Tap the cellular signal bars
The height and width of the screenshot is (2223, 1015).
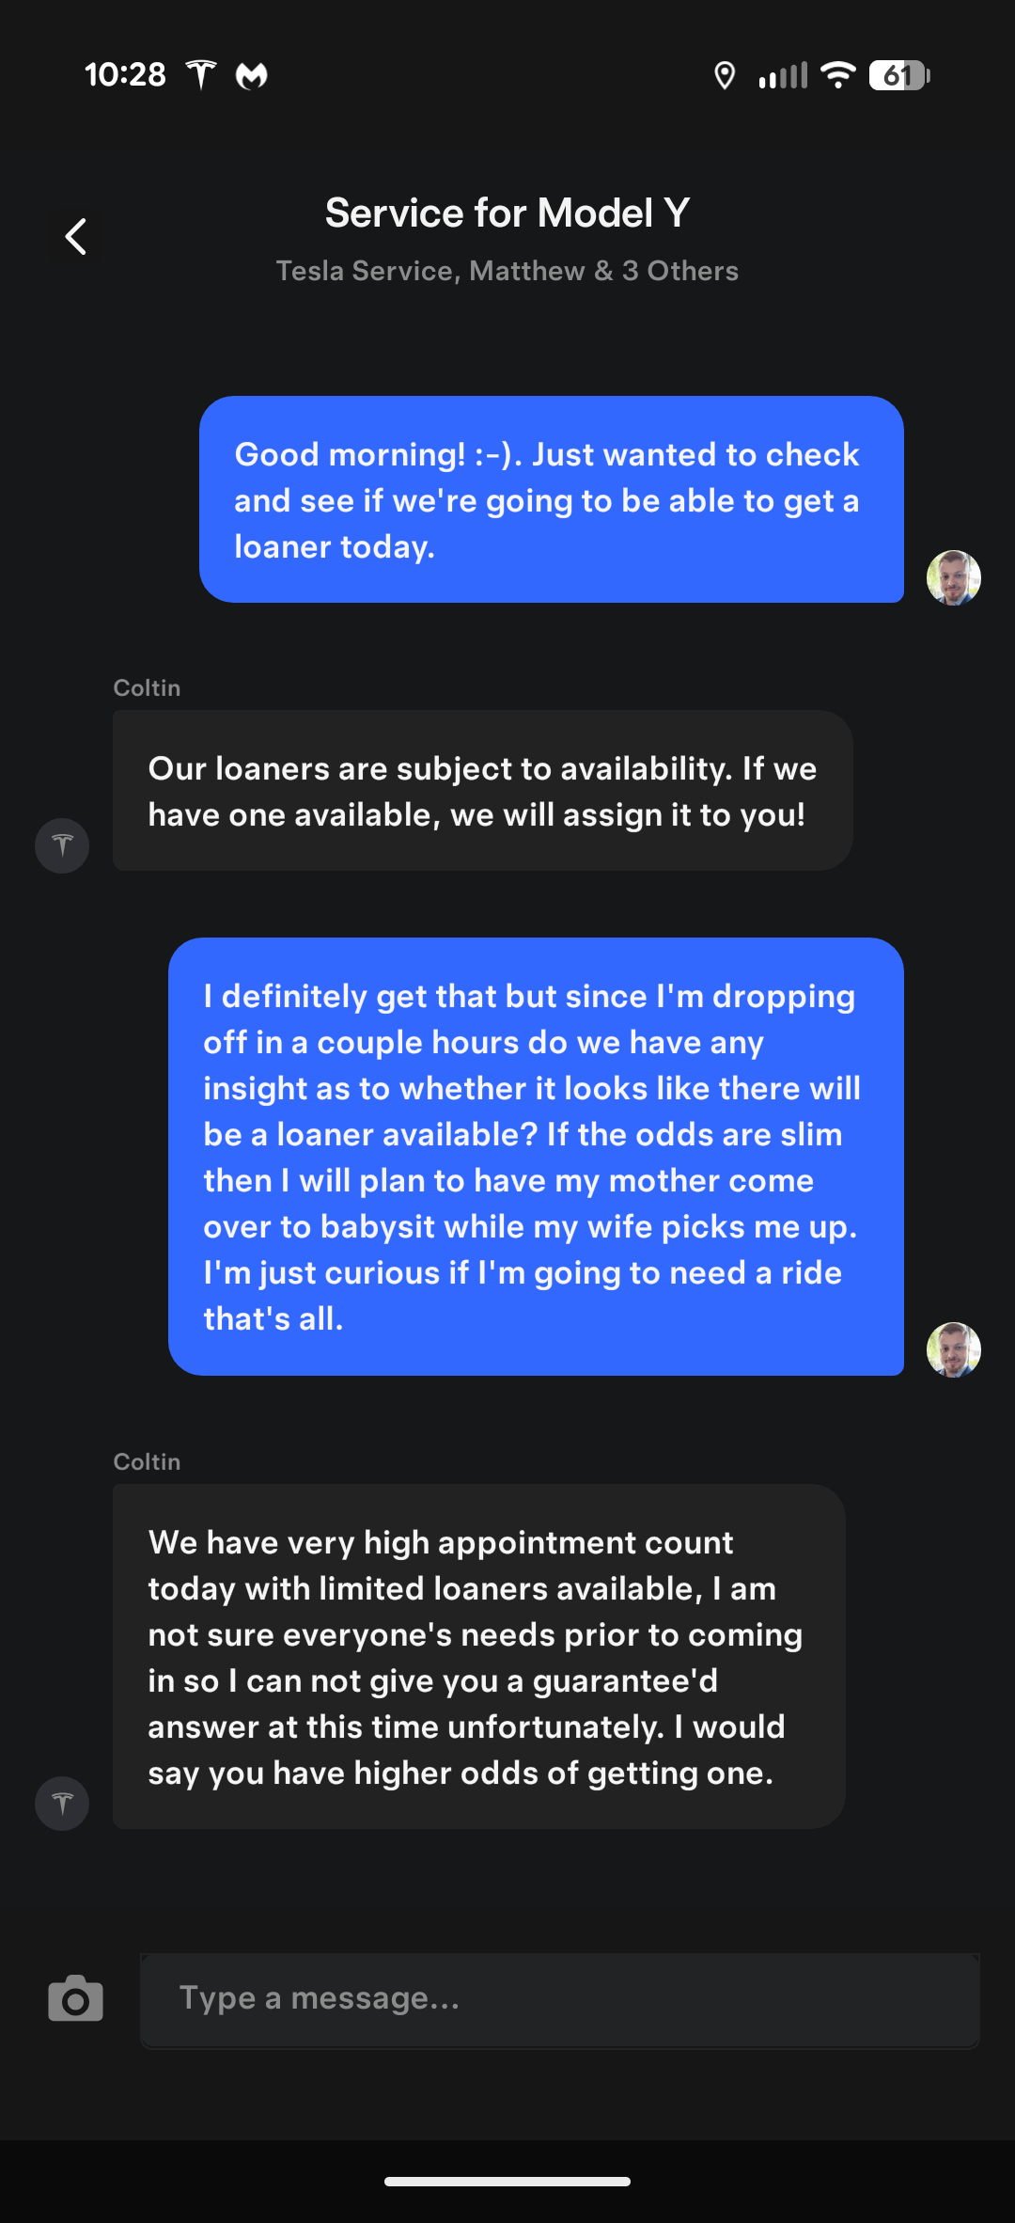pos(783,75)
